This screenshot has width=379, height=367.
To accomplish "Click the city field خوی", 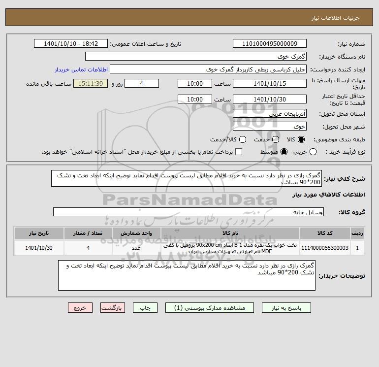I will tap(270, 126).
